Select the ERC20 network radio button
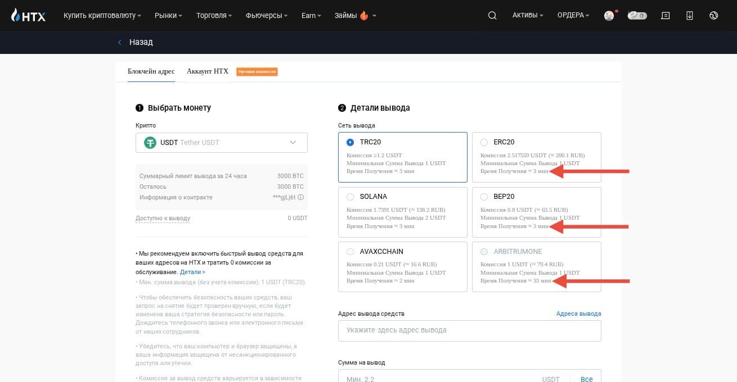Viewport: 737px width, 382px height. coord(484,142)
